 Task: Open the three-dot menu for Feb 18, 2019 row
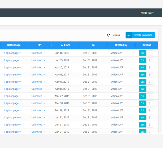150,110
